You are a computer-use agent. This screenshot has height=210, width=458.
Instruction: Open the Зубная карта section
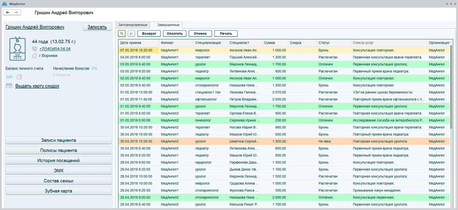58,191
